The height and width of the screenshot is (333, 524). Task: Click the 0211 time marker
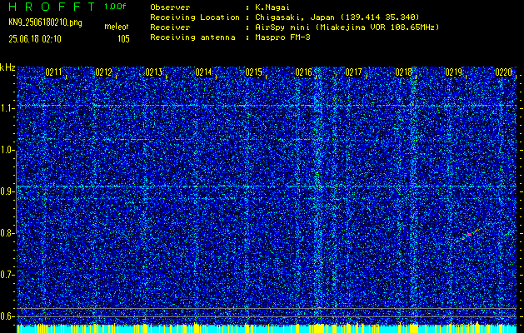53,72
